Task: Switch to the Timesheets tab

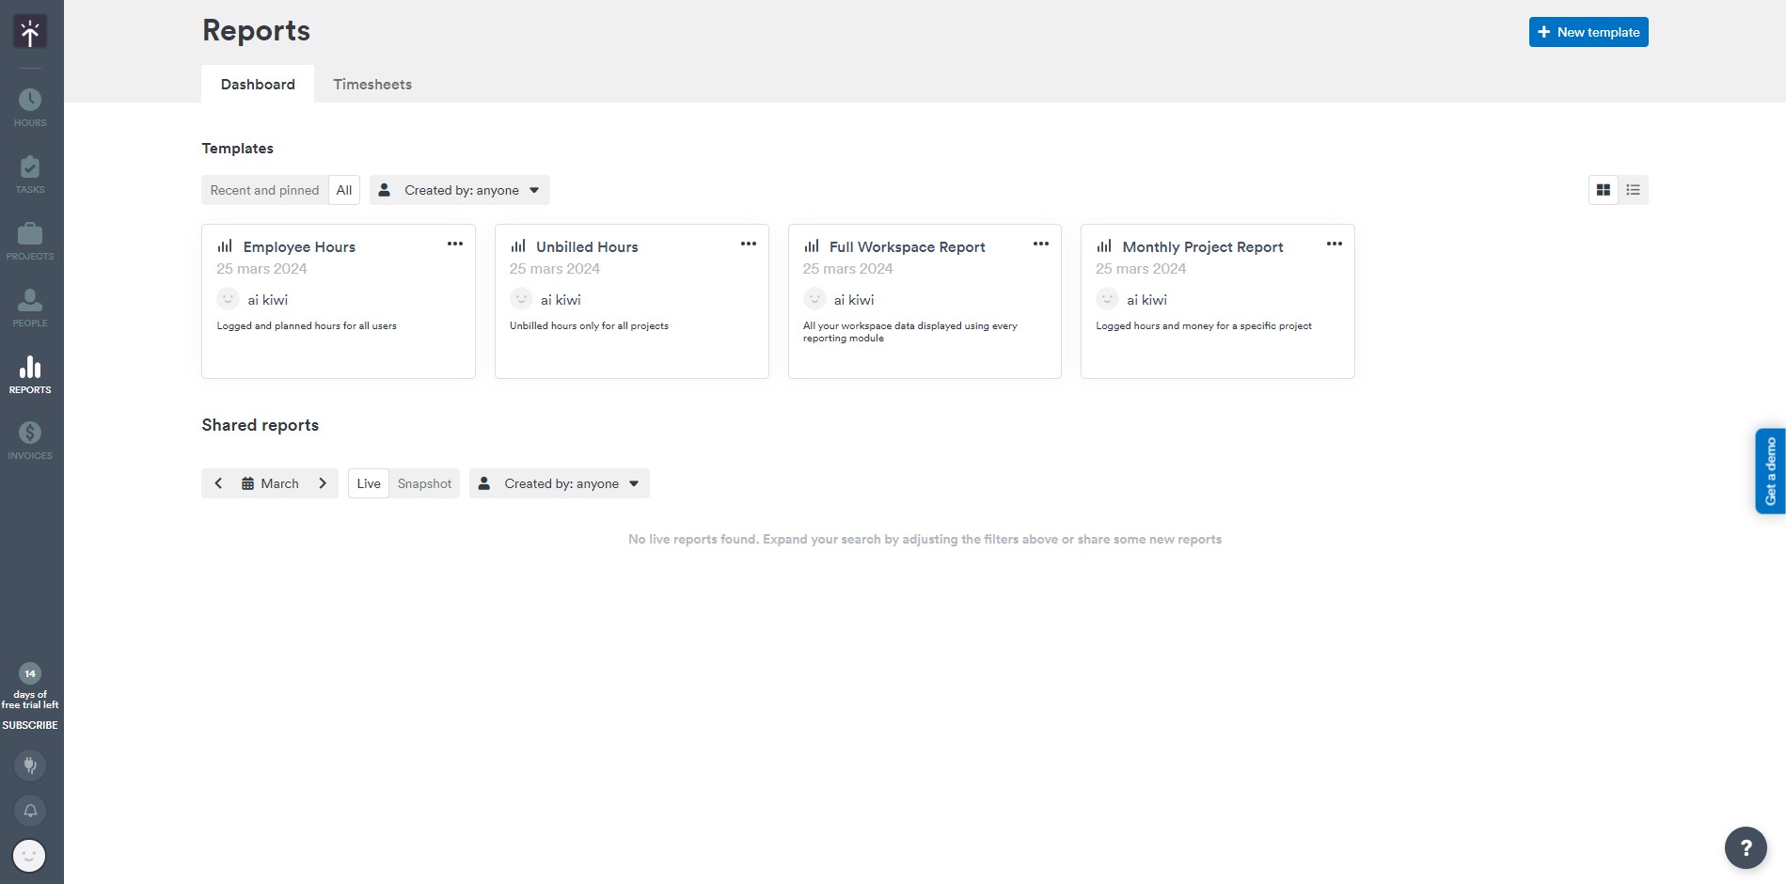Action: pos(372,85)
